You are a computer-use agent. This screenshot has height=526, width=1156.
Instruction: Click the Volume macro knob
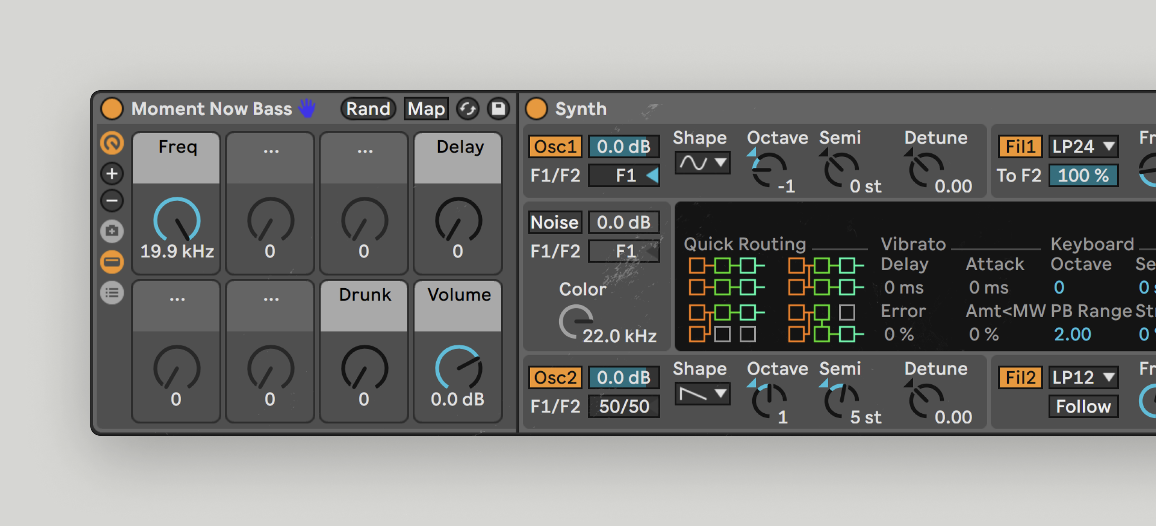(458, 368)
